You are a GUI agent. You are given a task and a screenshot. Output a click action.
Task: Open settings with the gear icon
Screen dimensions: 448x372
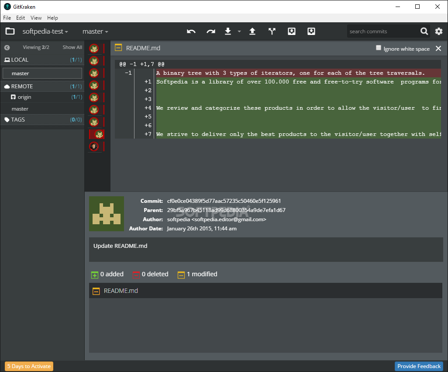coord(438,31)
